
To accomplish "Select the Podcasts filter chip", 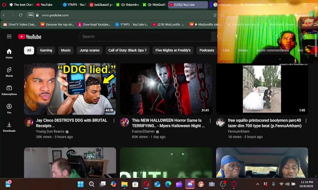I will click(207, 50).
